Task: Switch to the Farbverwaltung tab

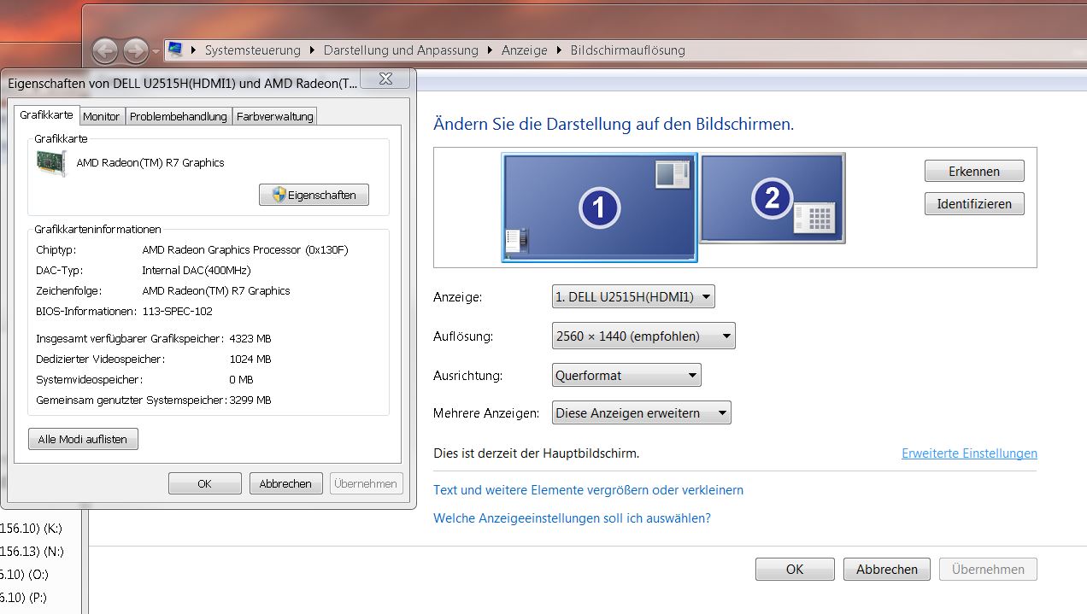Action: point(275,116)
